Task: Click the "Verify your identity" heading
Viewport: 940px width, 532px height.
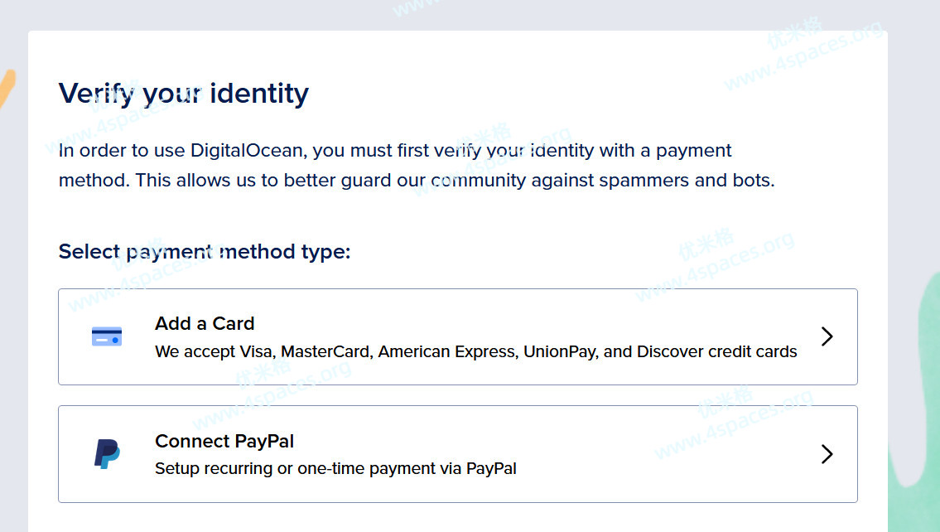Action: [183, 93]
